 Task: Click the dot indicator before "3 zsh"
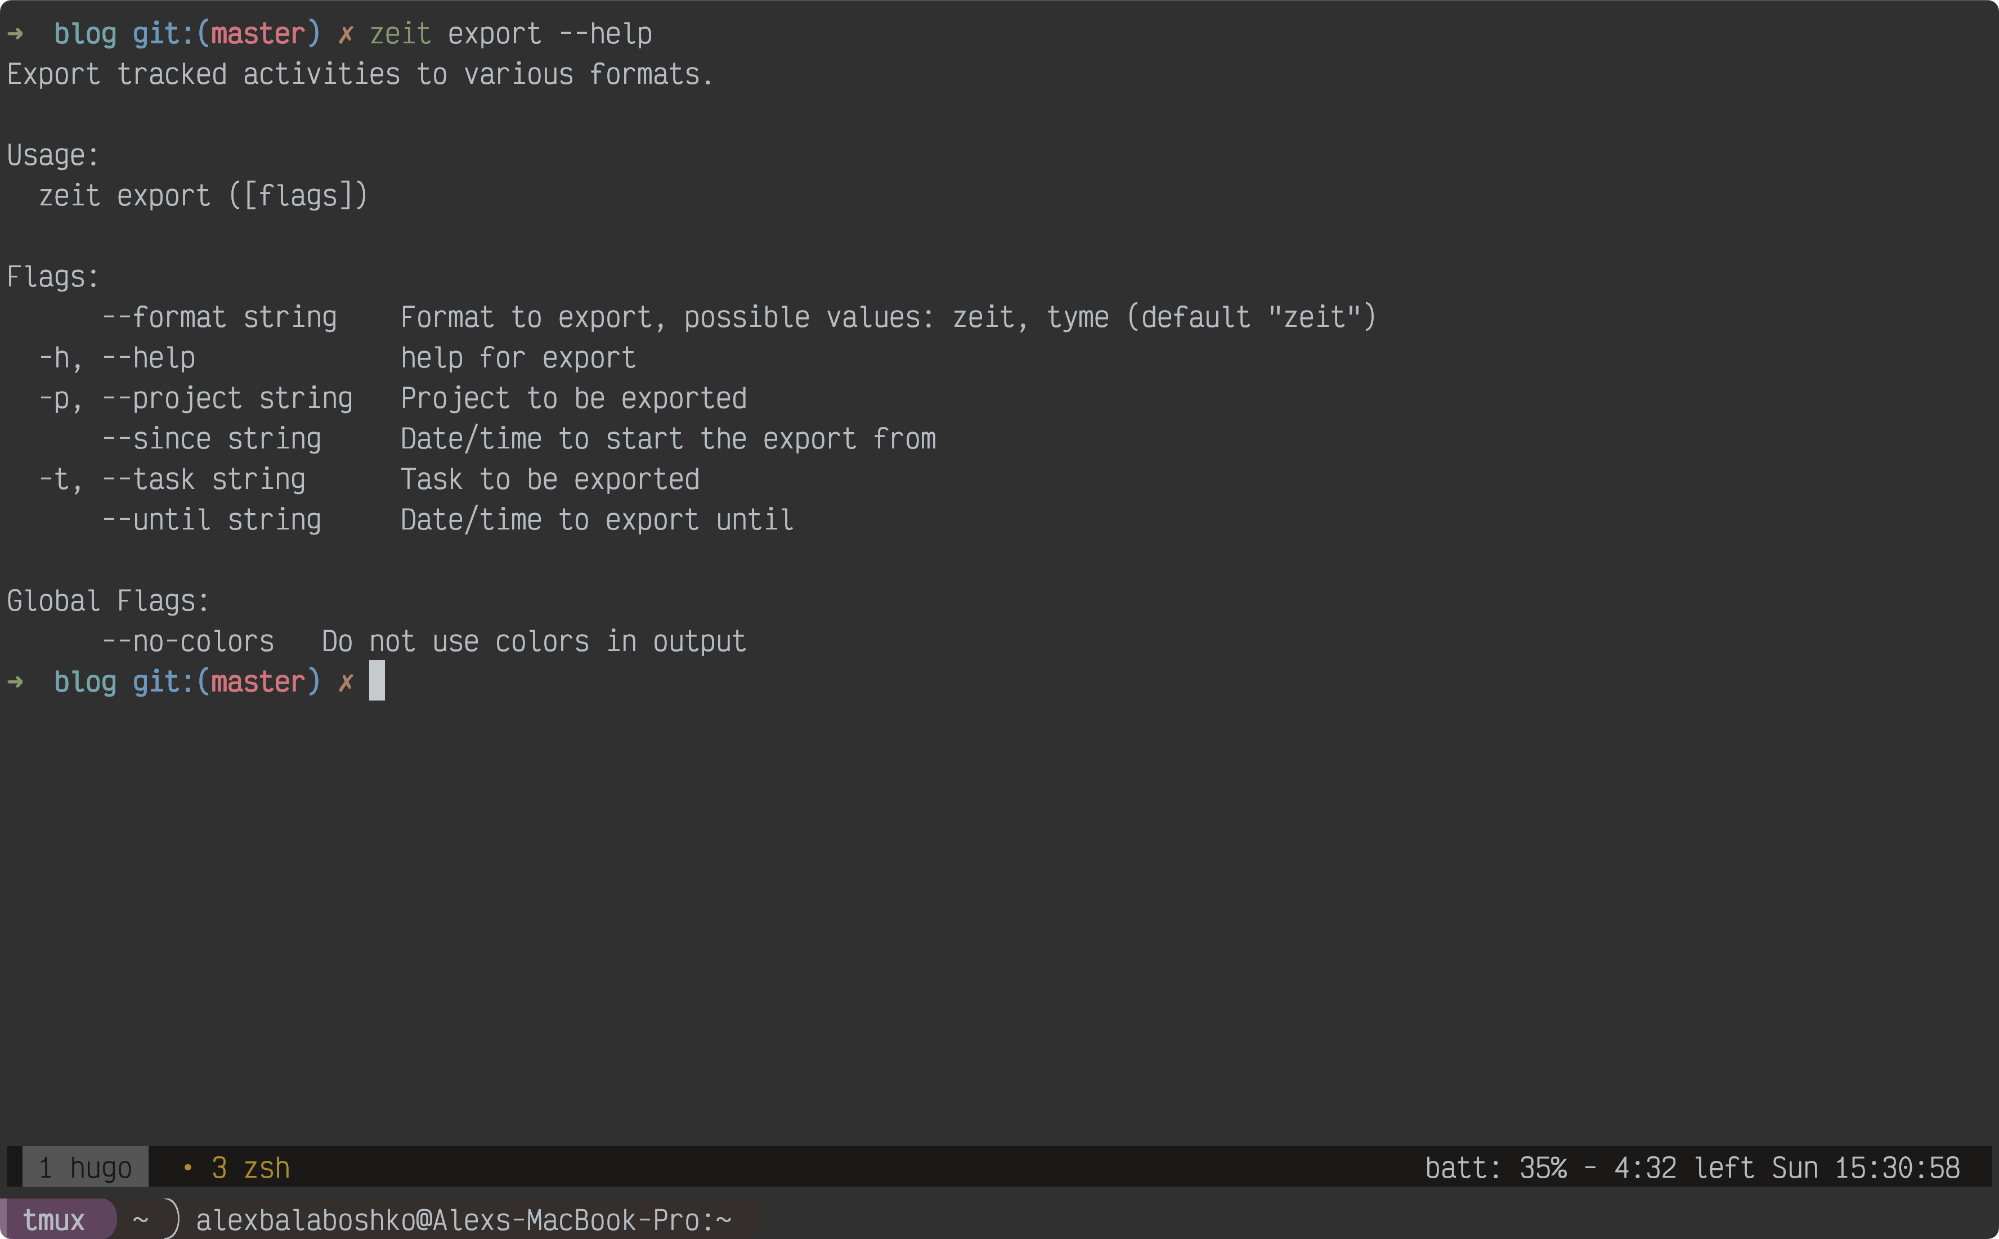tap(188, 1167)
